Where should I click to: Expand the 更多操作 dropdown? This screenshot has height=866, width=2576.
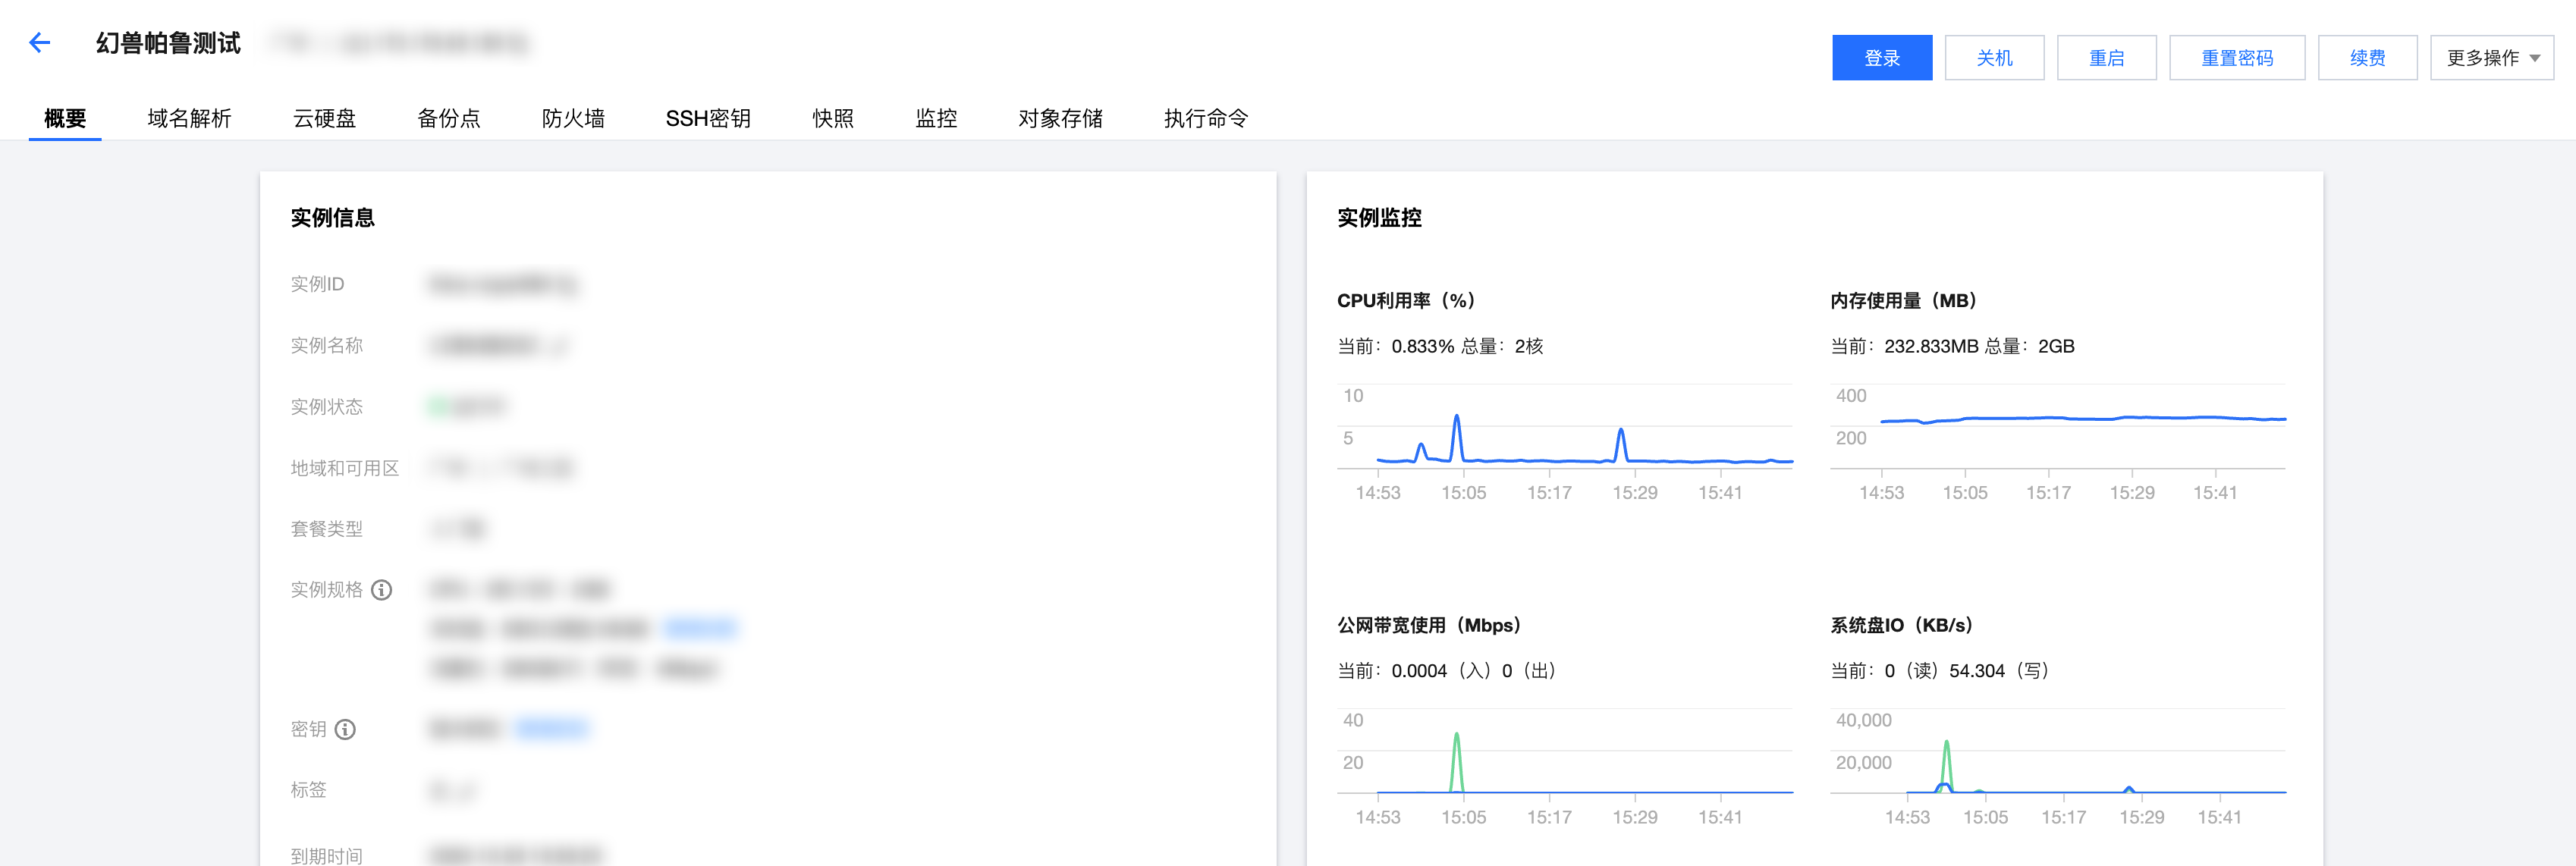(x=2491, y=58)
